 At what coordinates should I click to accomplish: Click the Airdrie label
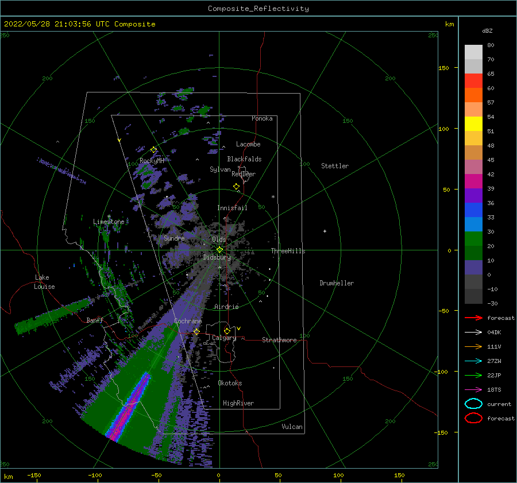(226, 307)
